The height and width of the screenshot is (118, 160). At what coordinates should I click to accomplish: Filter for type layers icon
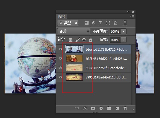point(101,23)
